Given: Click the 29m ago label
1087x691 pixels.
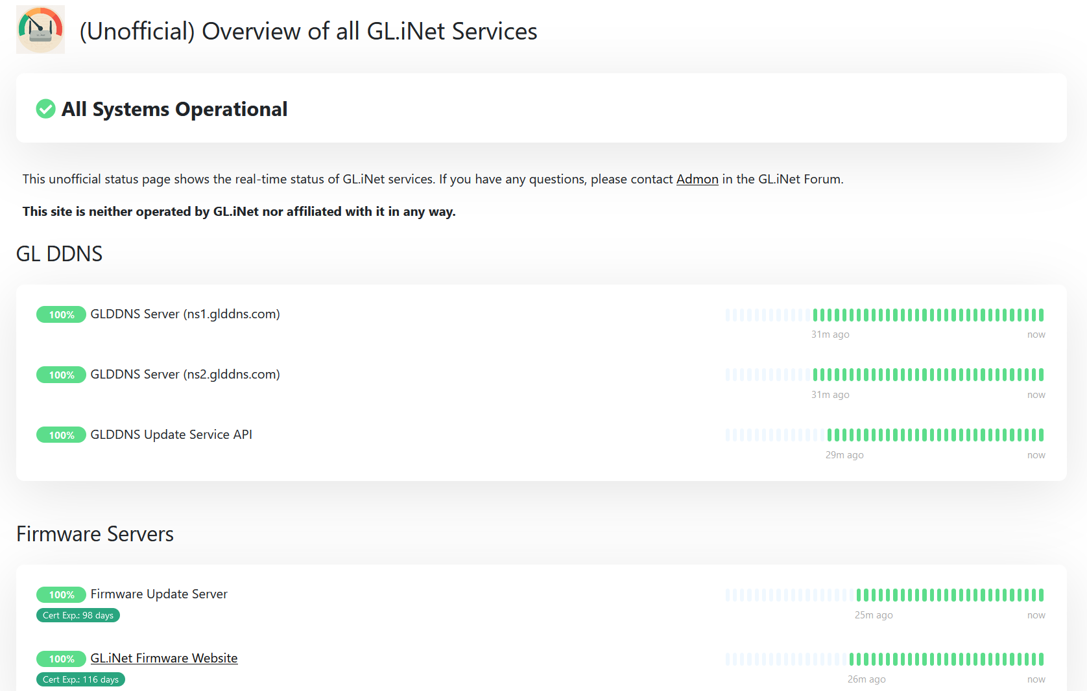Looking at the screenshot, I should tap(844, 455).
